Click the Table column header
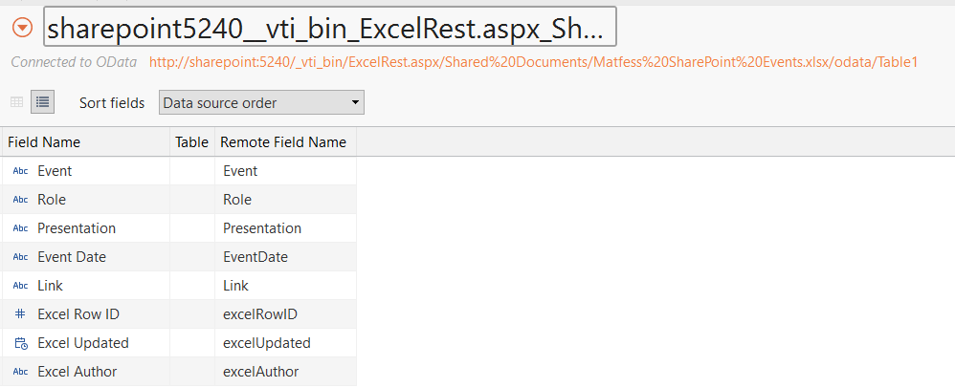The image size is (955, 388). pos(191,142)
